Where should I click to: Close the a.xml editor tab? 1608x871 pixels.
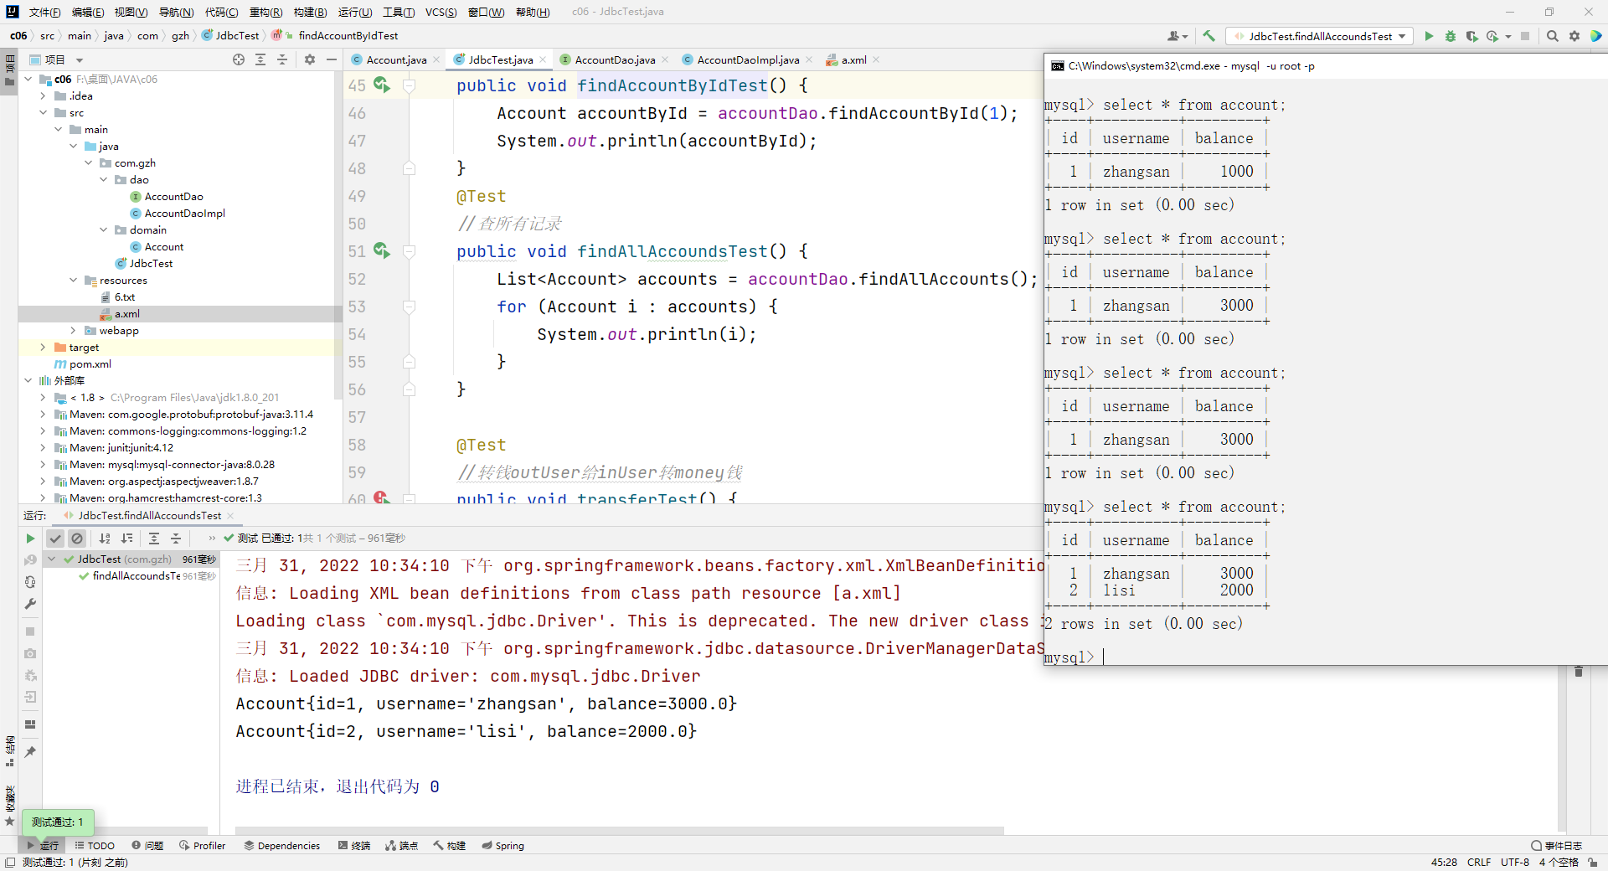[876, 59]
